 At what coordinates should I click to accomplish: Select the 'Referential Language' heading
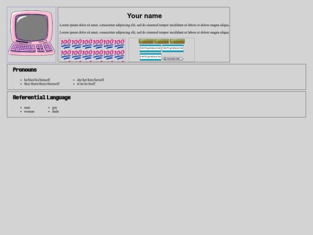click(42, 97)
